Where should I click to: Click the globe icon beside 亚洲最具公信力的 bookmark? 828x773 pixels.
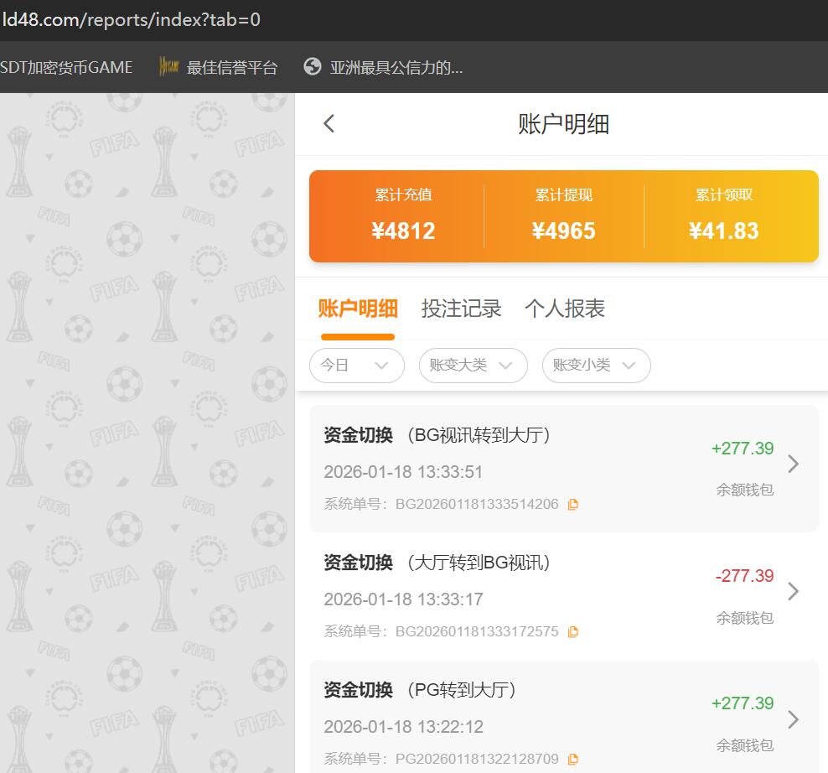313,67
